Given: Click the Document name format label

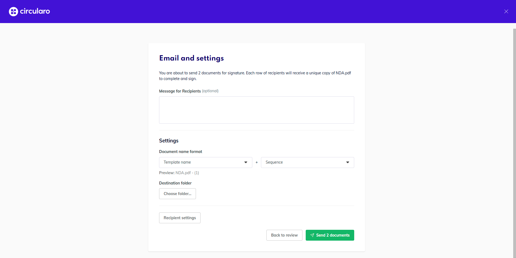Looking at the screenshot, I should (180, 152).
